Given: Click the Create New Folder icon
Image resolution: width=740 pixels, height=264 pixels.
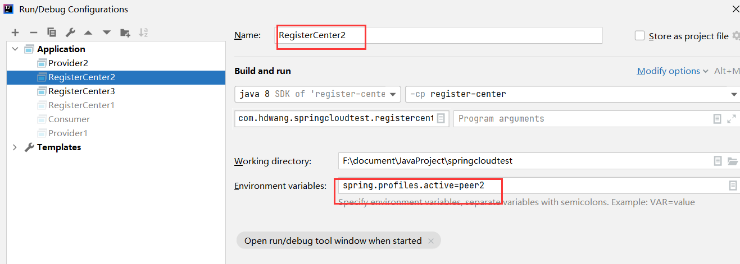Looking at the screenshot, I should (x=125, y=33).
